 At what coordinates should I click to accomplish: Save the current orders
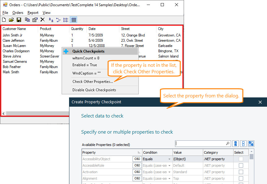(x=19, y=20)
